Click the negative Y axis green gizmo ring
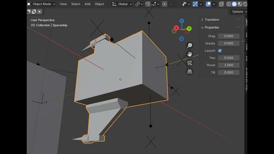Screen dimensions: 274x154 [x=174, y=31]
